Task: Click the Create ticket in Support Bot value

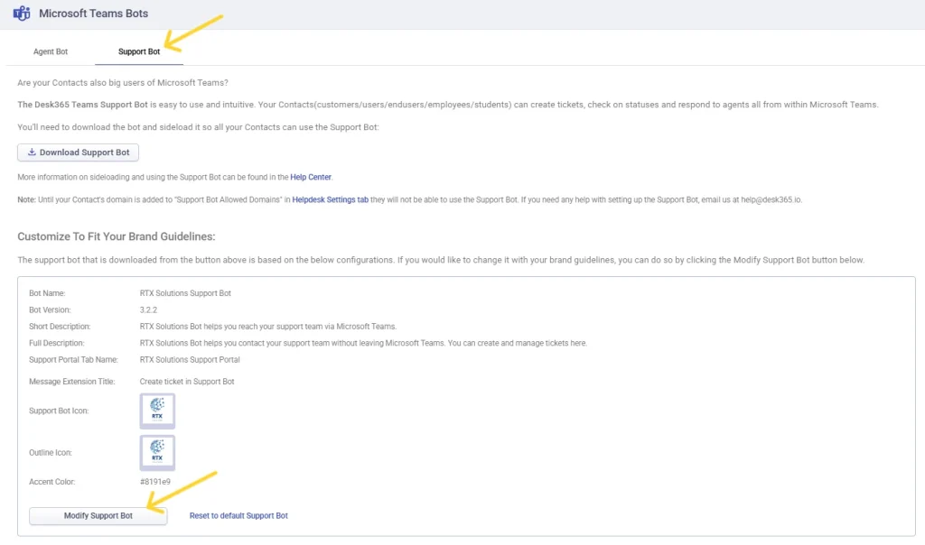Action: (187, 381)
